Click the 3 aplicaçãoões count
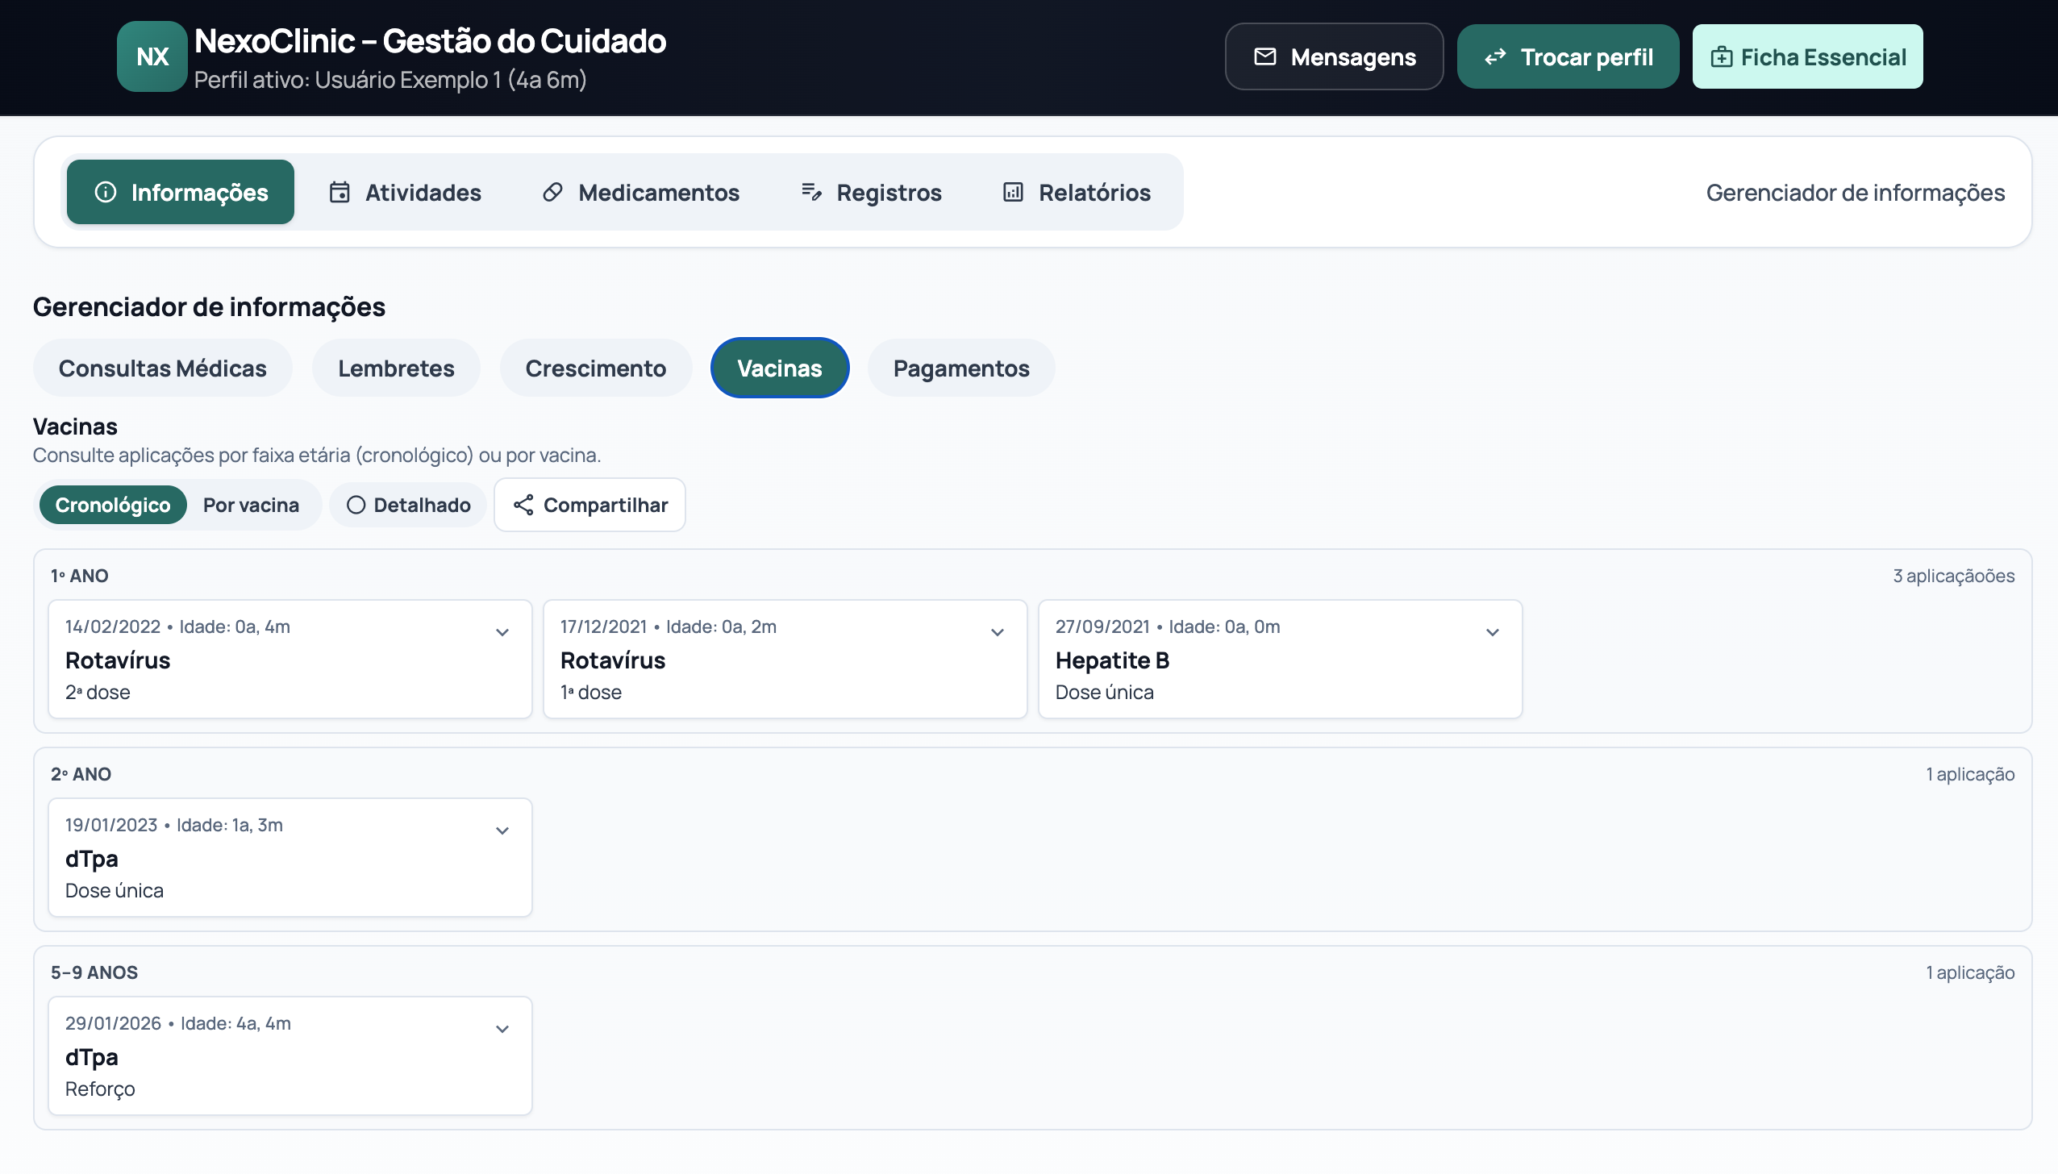Screen dimensions: 2058x1174 (1954, 576)
